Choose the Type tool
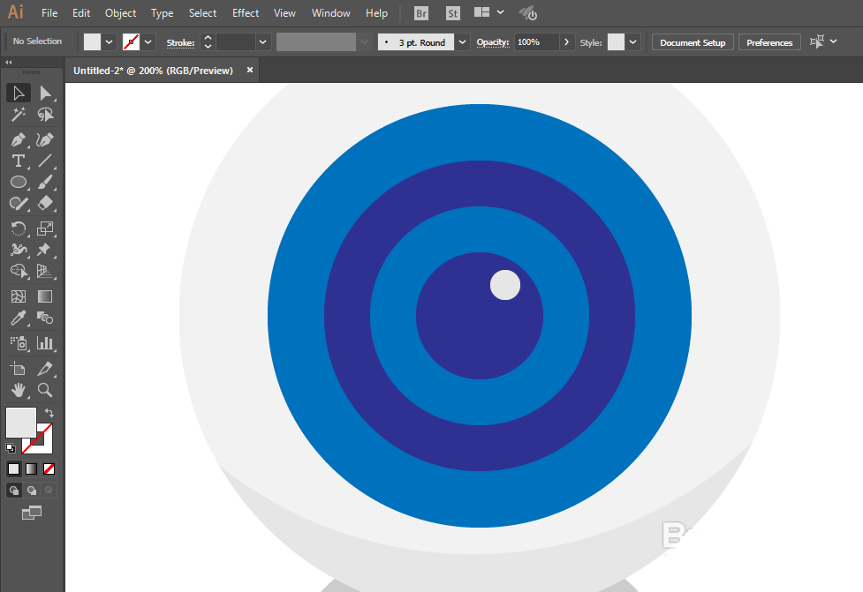The width and height of the screenshot is (863, 592). (x=19, y=161)
